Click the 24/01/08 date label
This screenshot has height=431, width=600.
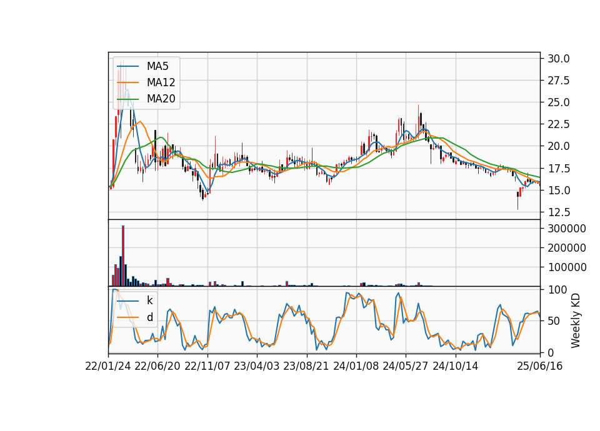[356, 366]
